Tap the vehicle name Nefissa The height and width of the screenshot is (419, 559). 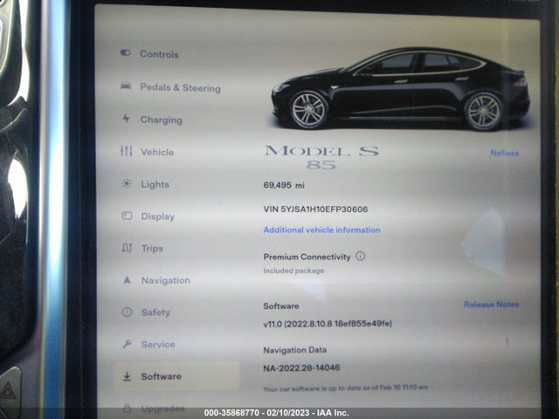[505, 153]
